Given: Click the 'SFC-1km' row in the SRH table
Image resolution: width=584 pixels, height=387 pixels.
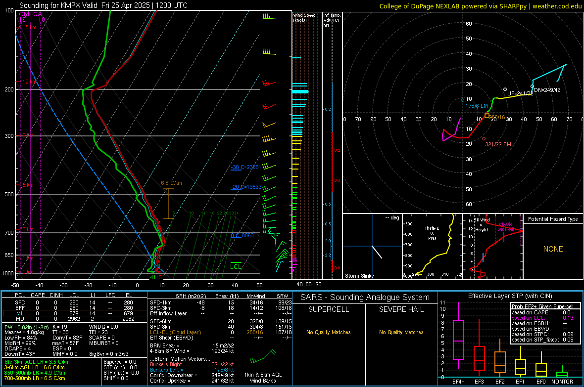Looking at the screenshot, I should point(221,302).
